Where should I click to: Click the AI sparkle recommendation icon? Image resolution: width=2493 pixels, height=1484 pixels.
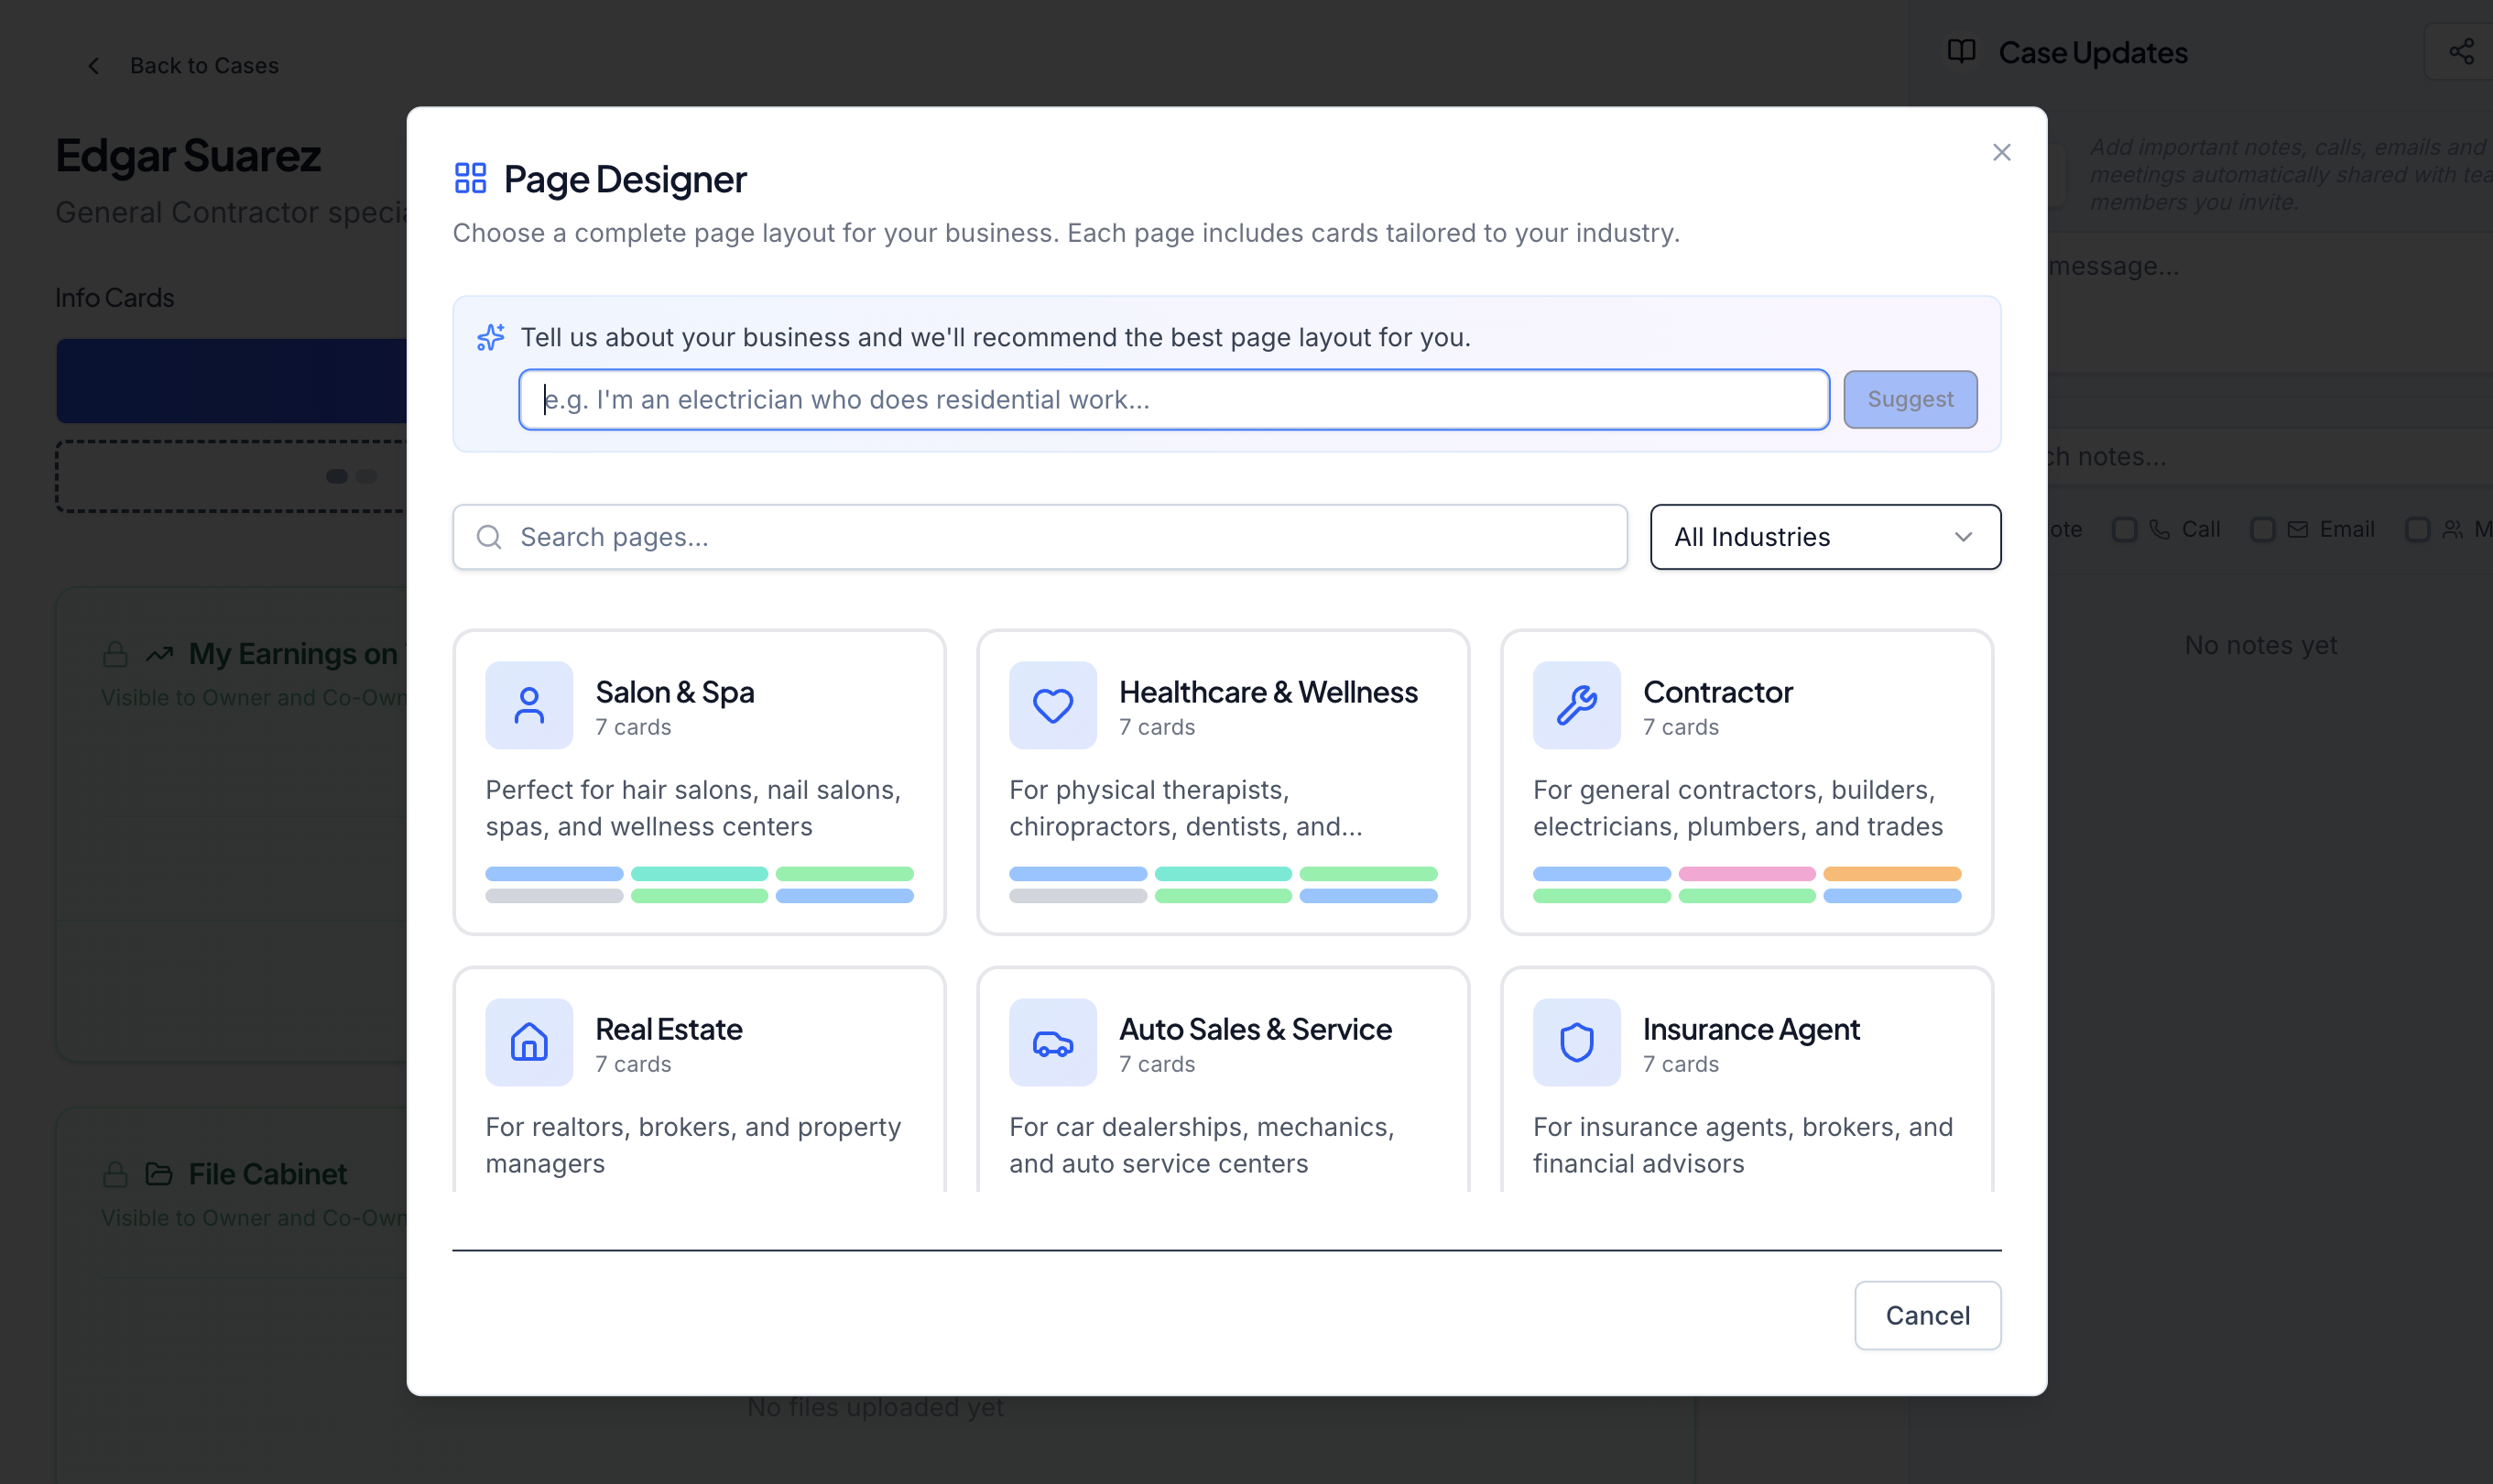click(x=490, y=337)
